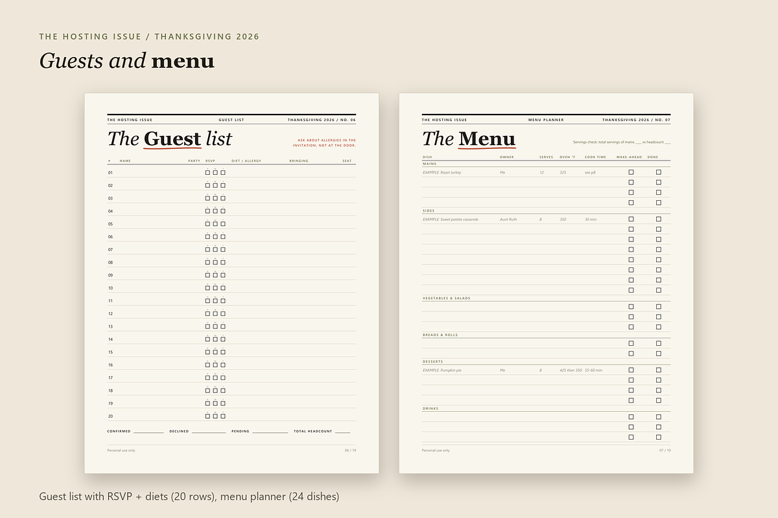Open the Menu planner page preview
This screenshot has width=778, height=518.
[x=546, y=283]
